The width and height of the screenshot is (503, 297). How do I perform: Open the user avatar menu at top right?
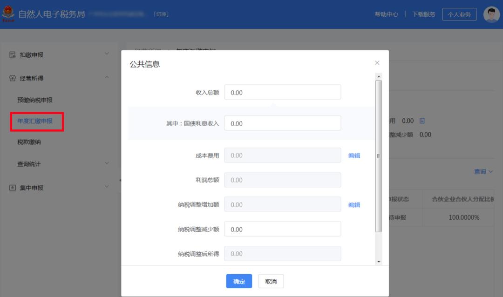coord(492,13)
